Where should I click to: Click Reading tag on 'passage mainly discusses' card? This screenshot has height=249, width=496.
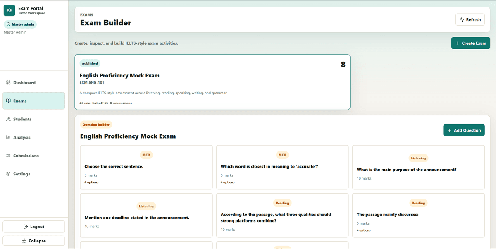(x=418, y=203)
